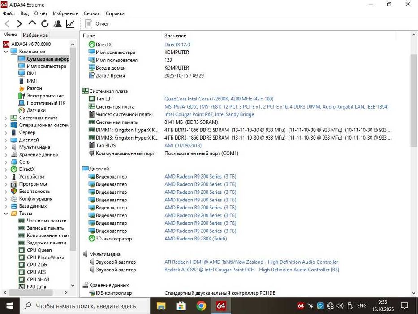The height and width of the screenshot is (314, 418).
Task: Switch to the Избранное sidebar tab
Action: (35, 35)
